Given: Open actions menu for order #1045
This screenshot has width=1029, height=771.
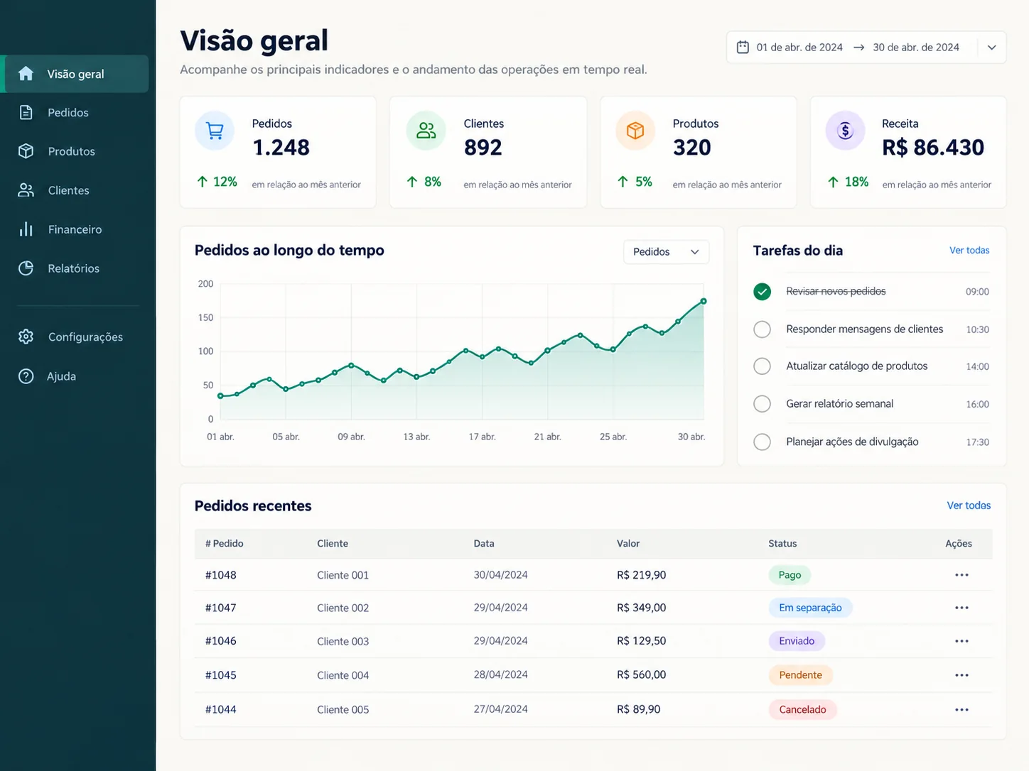Looking at the screenshot, I should (x=961, y=675).
